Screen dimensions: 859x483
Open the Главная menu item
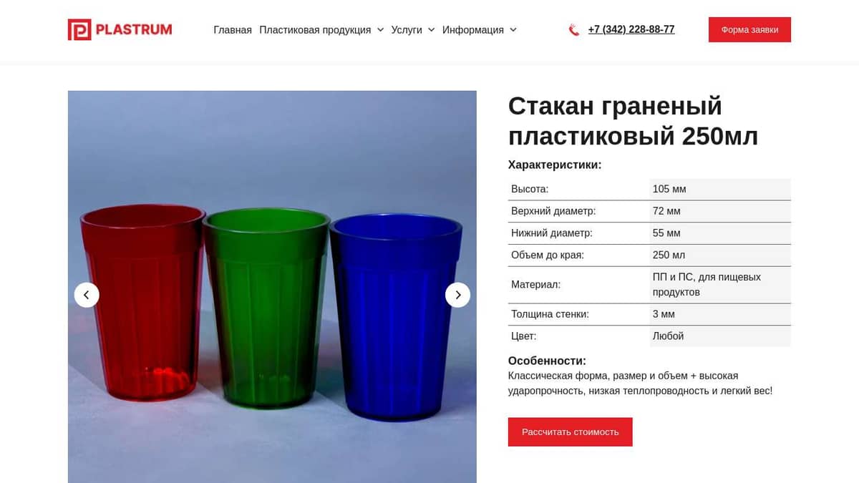coord(233,30)
